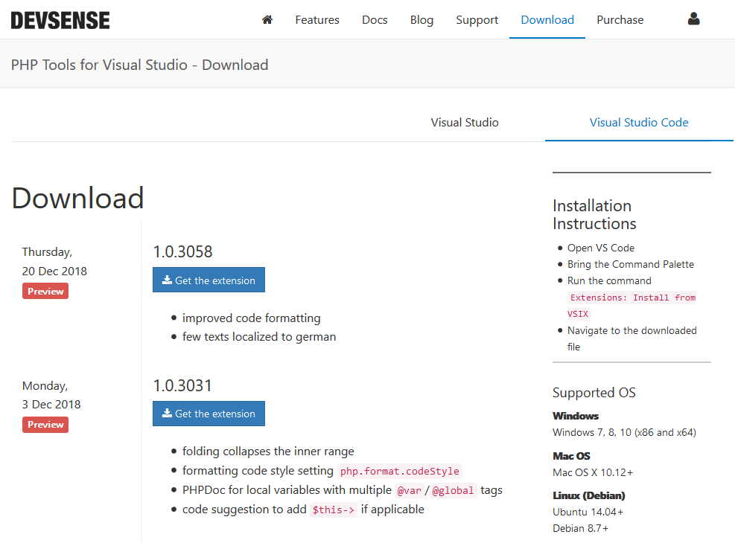Screen dimensions: 735x543
Task: Click 'Extensions: Install from VSIX' command text
Action: point(631,306)
